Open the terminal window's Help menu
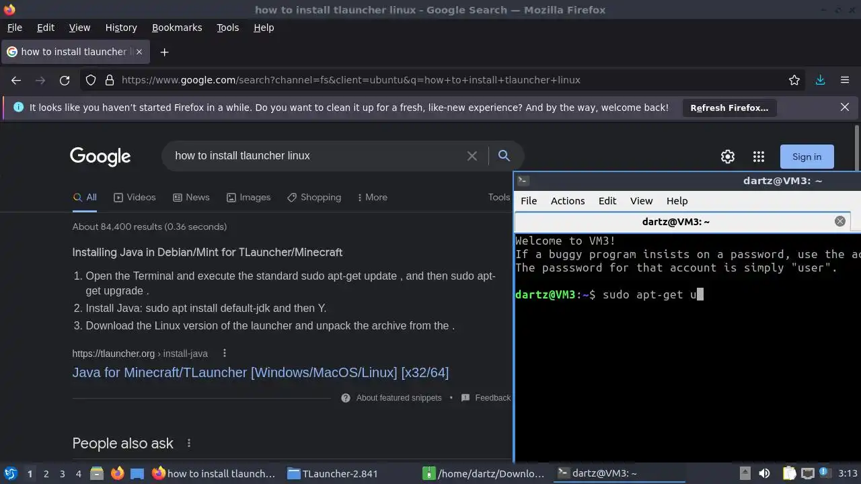The image size is (861, 484). pyautogui.click(x=677, y=201)
